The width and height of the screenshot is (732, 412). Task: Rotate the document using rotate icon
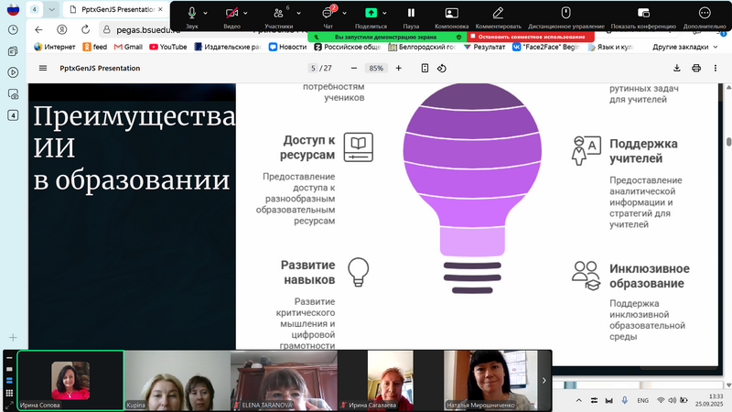(442, 68)
